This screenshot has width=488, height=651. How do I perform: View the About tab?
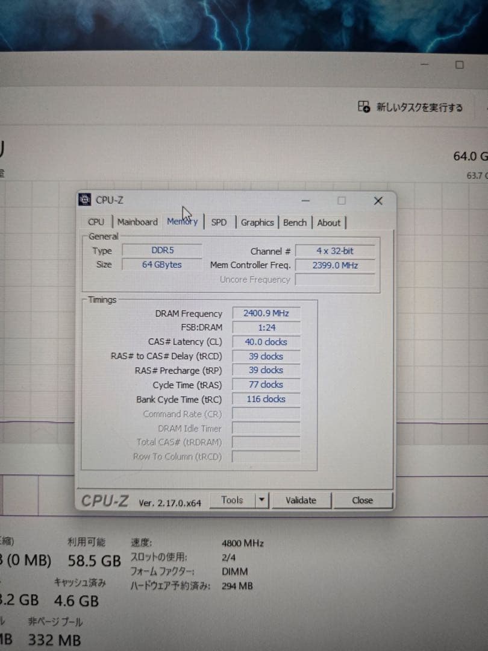329,222
